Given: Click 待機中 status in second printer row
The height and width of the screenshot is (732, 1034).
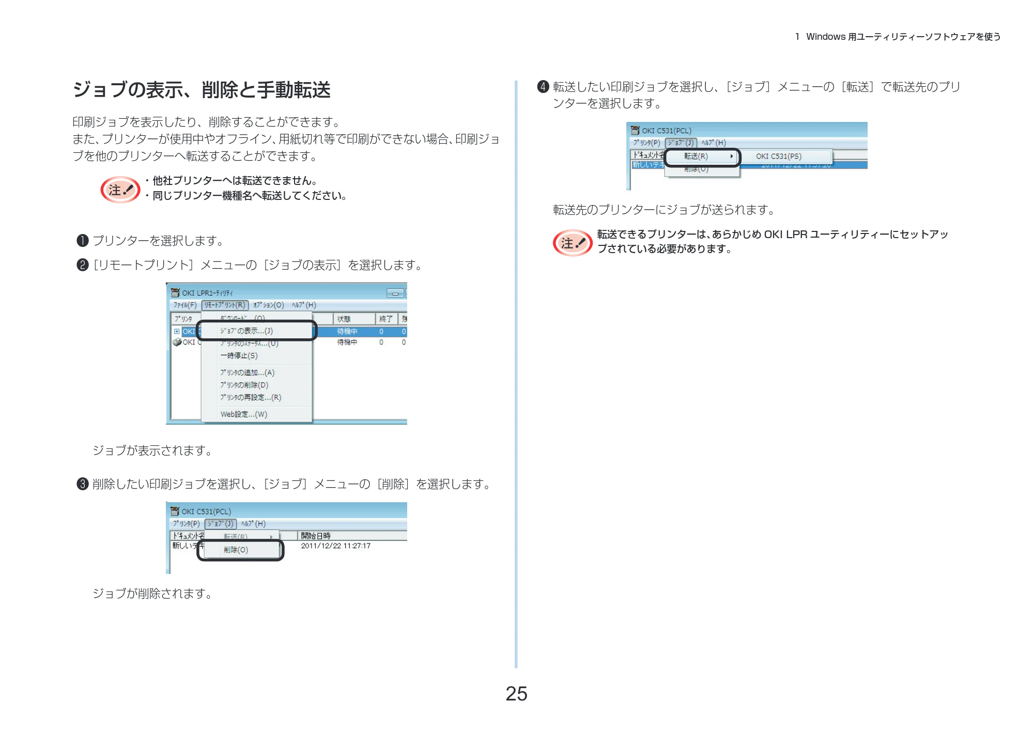Looking at the screenshot, I should [347, 342].
